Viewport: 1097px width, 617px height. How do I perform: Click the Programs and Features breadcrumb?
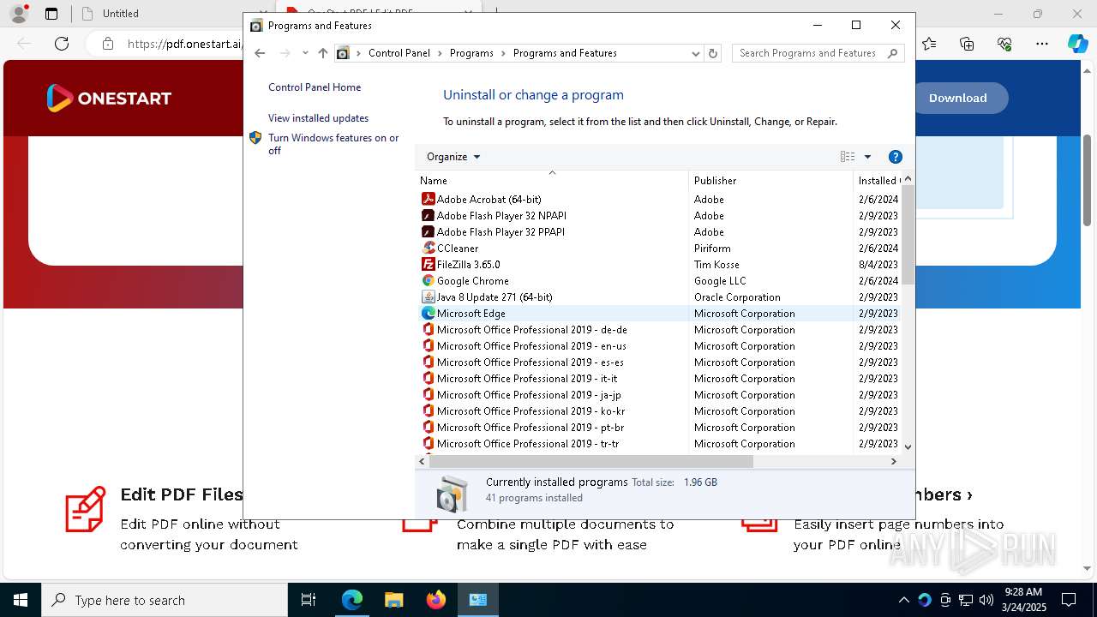[x=565, y=53]
